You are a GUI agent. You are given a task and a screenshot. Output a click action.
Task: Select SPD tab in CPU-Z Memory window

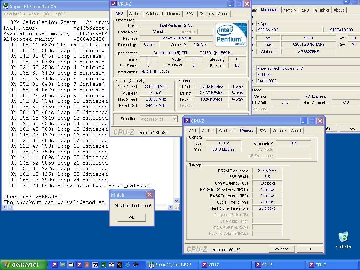[x=263, y=131]
